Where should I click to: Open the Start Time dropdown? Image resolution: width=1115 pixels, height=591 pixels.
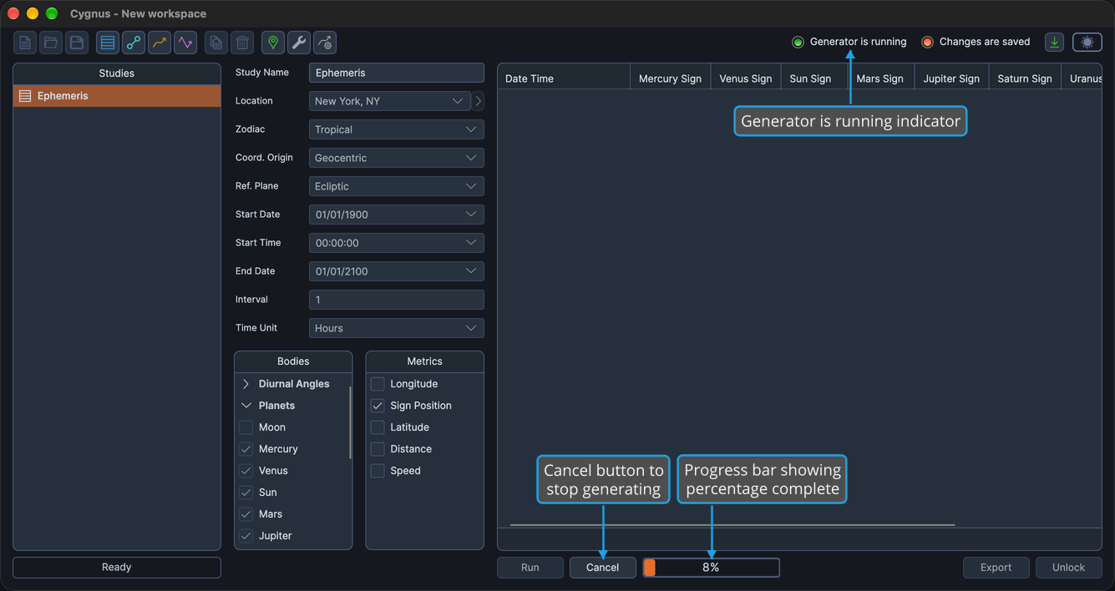397,243
